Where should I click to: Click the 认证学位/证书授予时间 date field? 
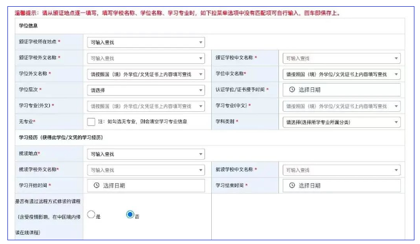coord(342,90)
